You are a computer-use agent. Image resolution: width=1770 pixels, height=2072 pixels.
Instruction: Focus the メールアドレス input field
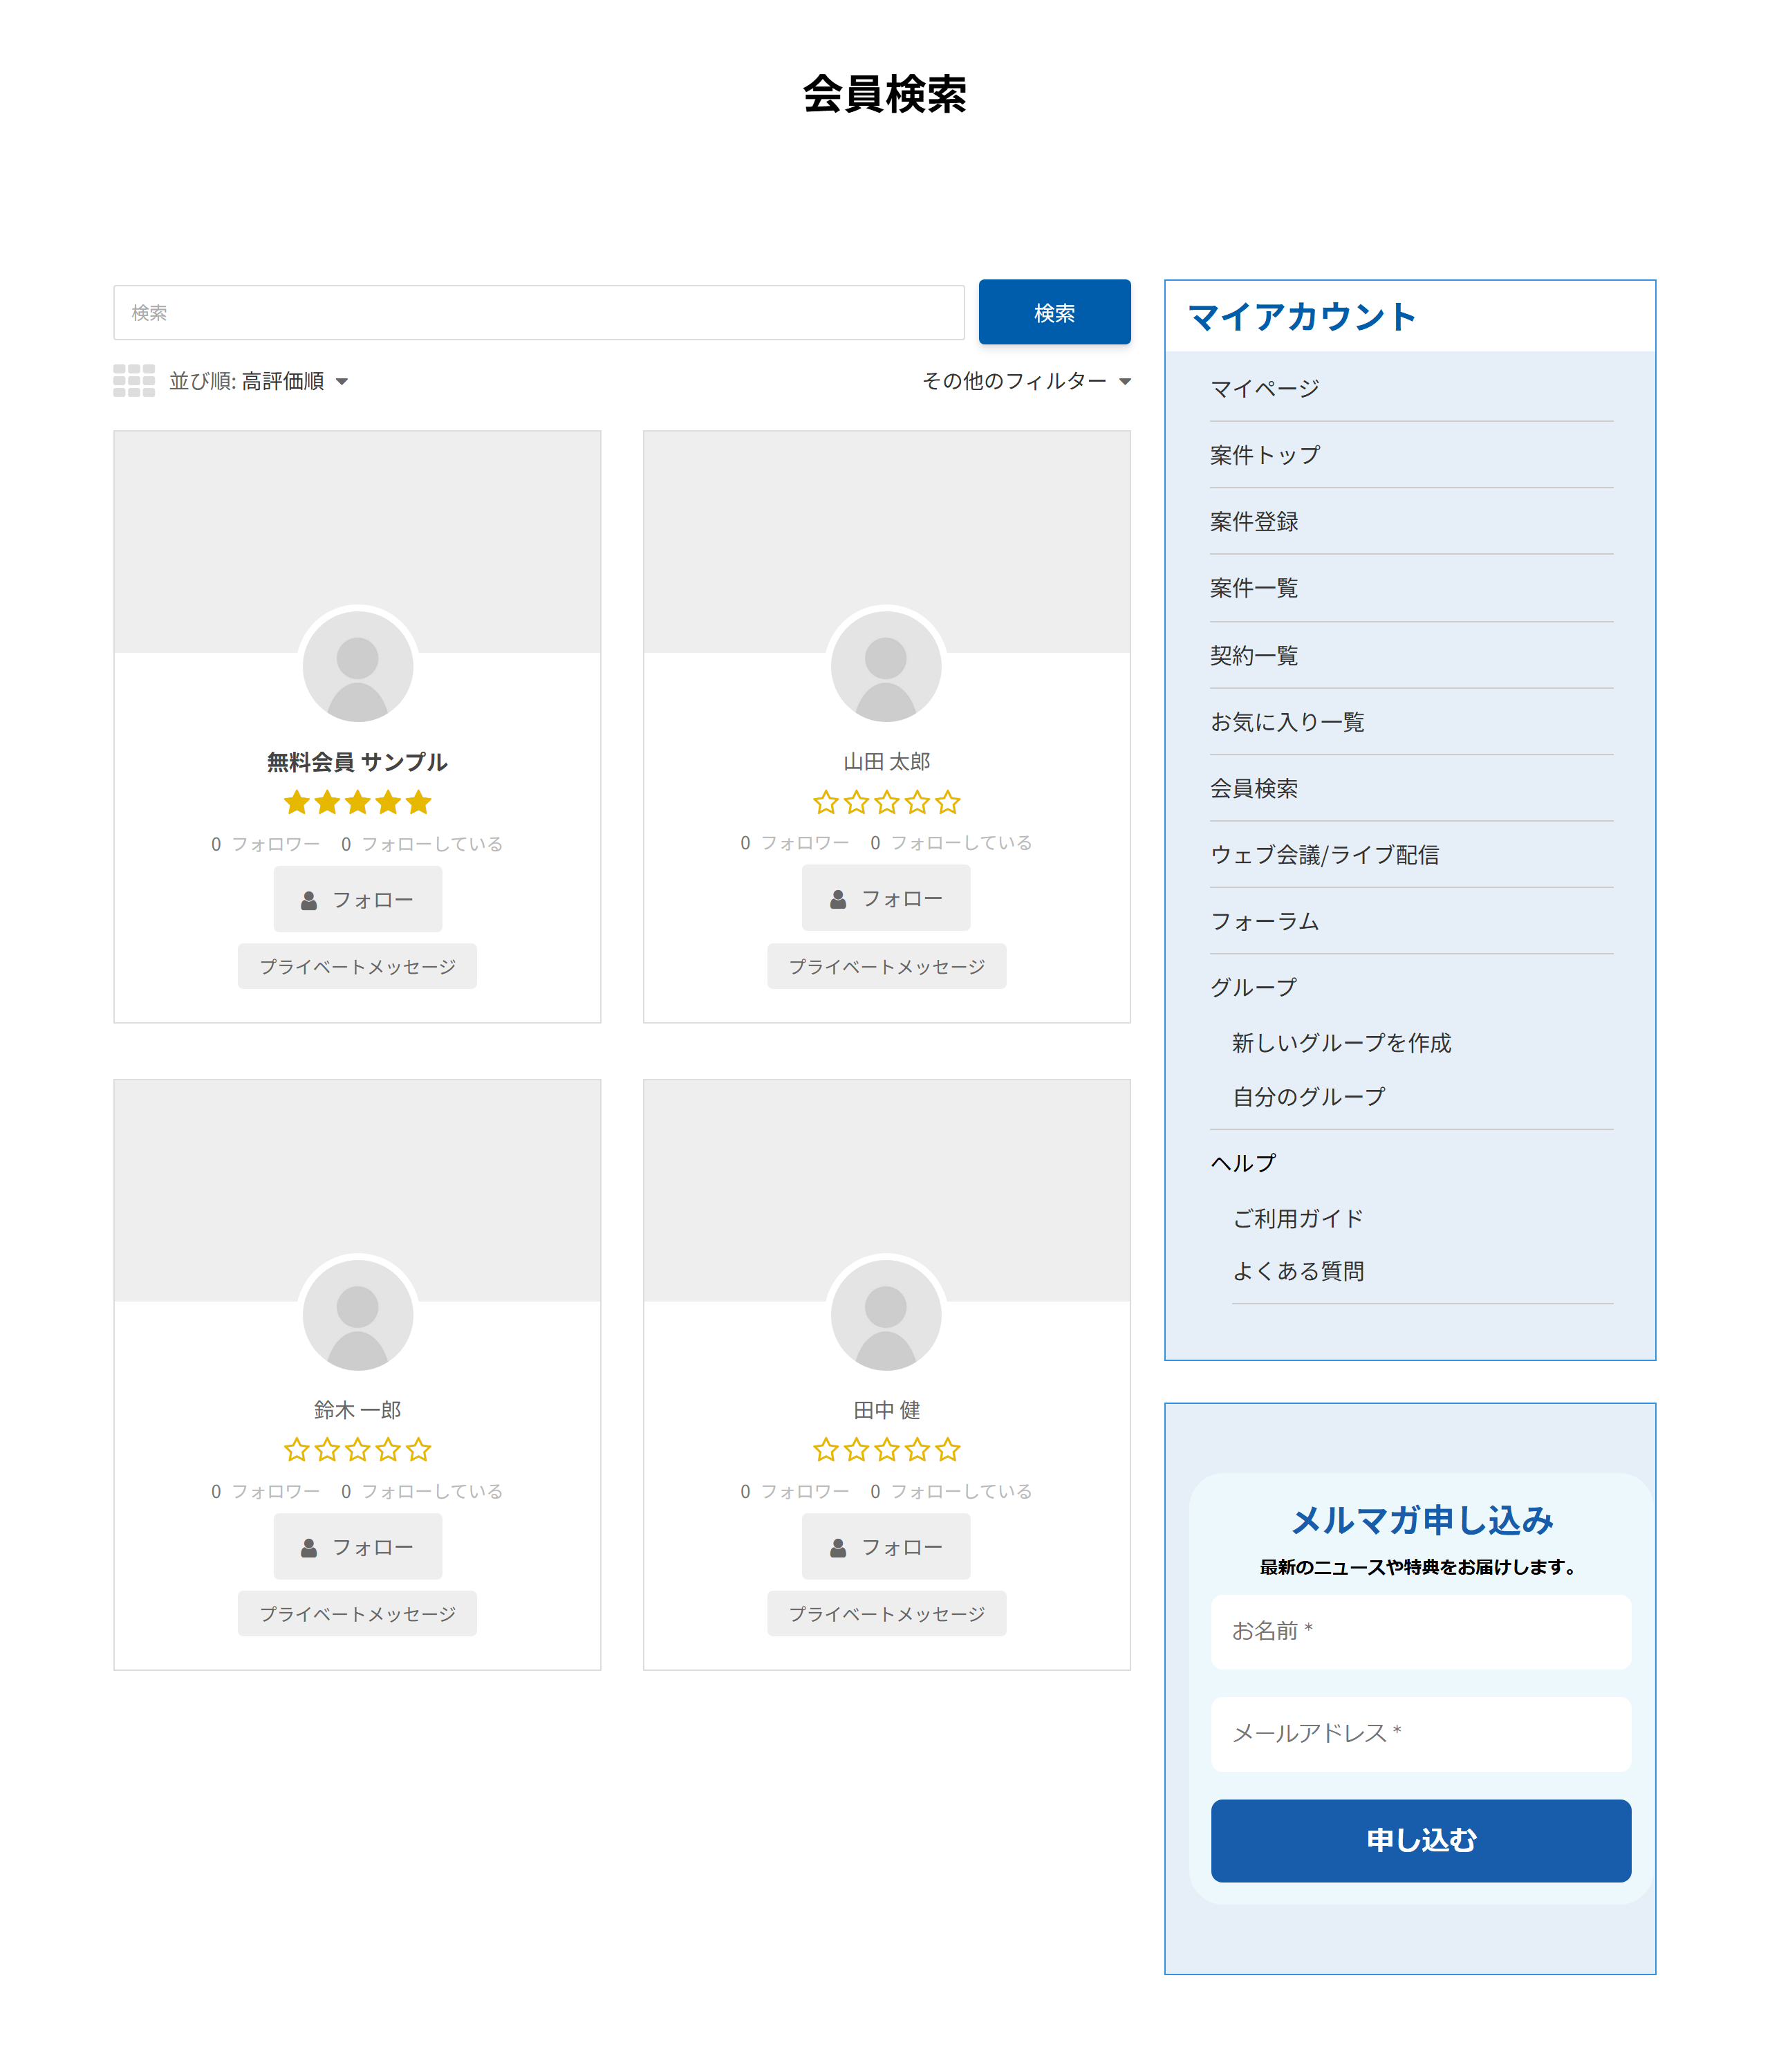click(1421, 1734)
